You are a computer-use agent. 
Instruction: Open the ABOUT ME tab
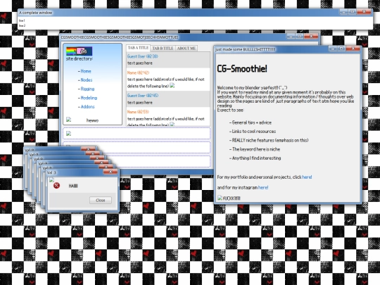(x=186, y=49)
